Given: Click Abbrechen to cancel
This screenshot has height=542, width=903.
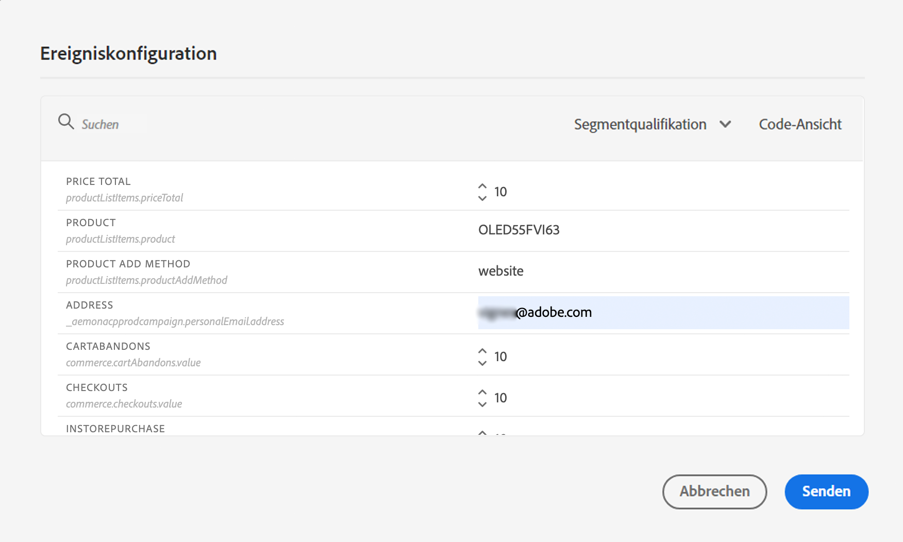Looking at the screenshot, I should pyautogui.click(x=714, y=492).
